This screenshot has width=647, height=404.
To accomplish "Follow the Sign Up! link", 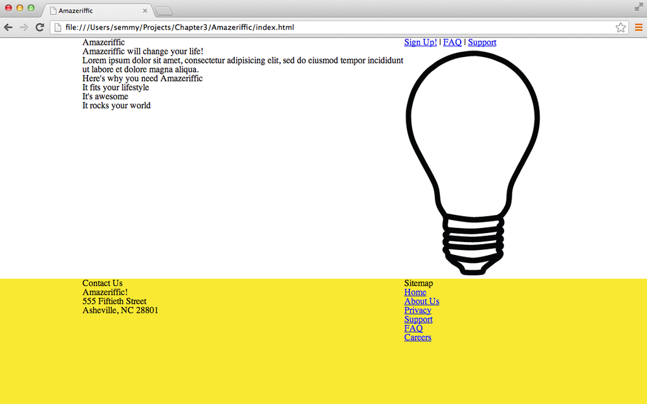I will tap(421, 42).
